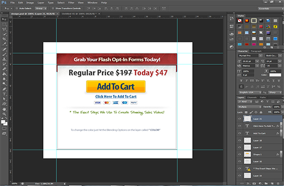The image size is (284, 186).
Task: Click the Character panel text color swatch
Action: [x=275, y=75]
